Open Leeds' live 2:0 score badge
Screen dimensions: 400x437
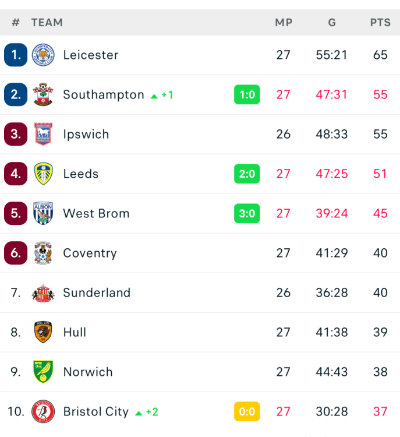tap(247, 174)
